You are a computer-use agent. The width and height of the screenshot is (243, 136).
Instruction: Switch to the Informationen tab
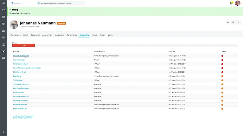[15, 35]
